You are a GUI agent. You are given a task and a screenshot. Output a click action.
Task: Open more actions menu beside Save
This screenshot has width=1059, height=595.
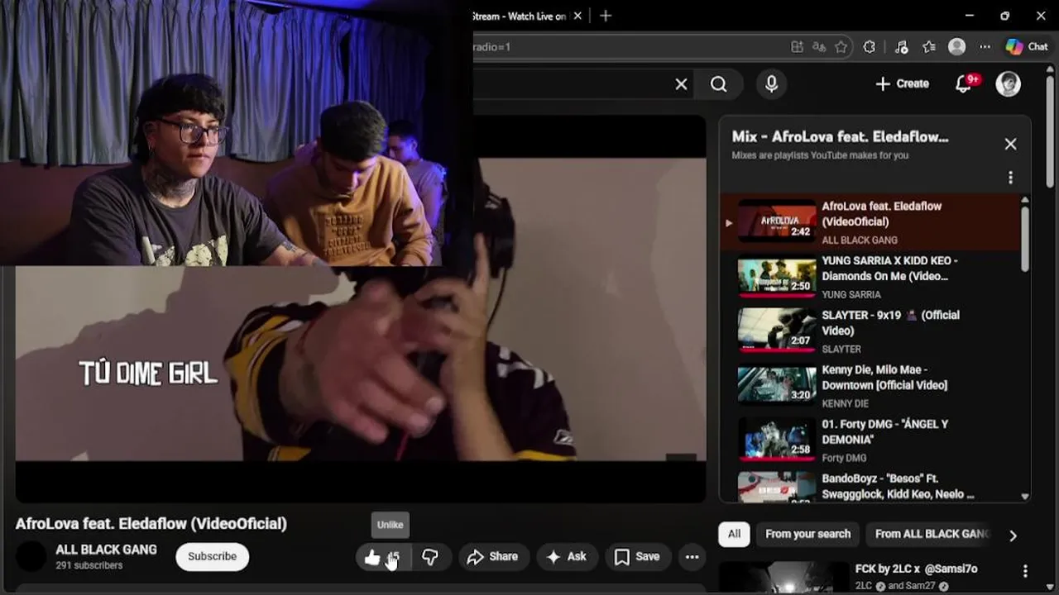click(x=692, y=557)
